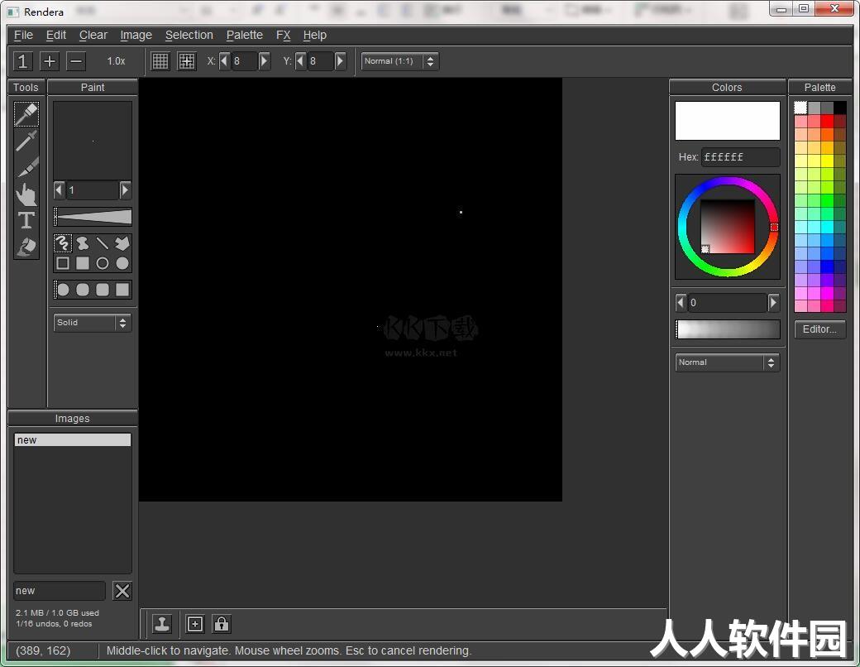Open the palette Editor... button

click(x=820, y=329)
